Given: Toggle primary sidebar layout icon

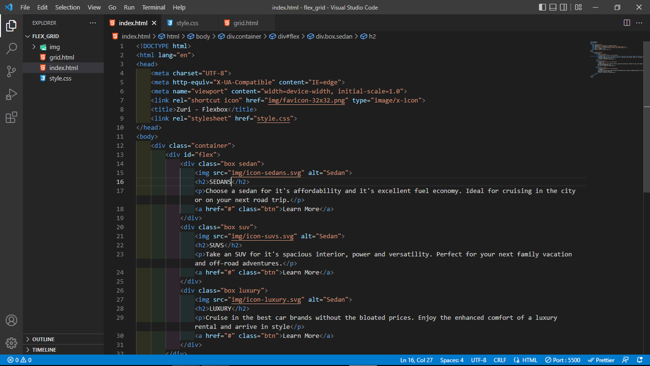Looking at the screenshot, I should point(543,8).
